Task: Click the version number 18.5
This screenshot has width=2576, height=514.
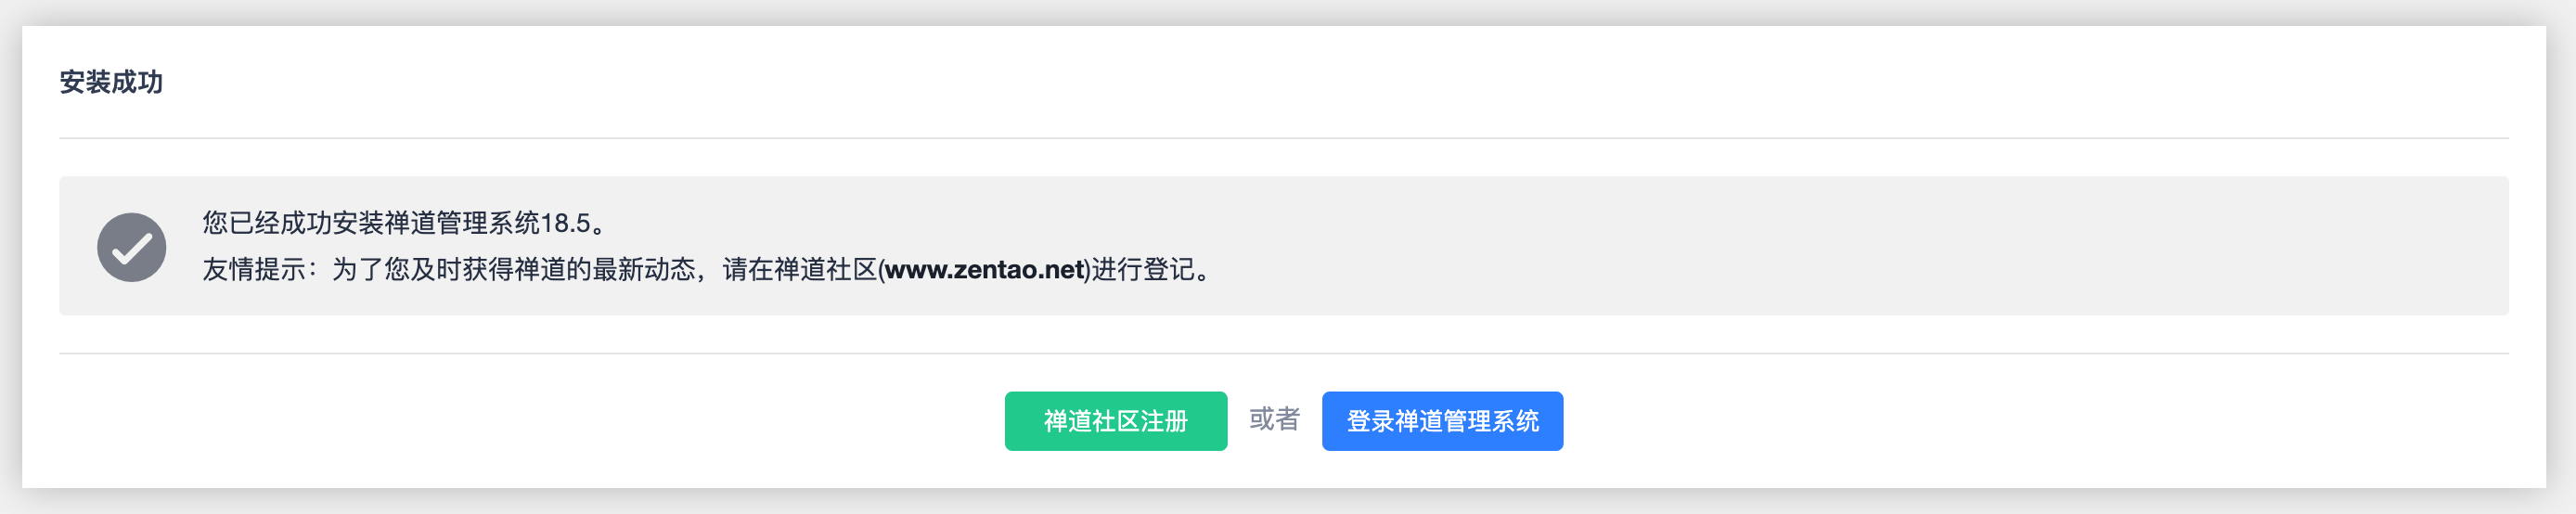Action: pos(565,223)
